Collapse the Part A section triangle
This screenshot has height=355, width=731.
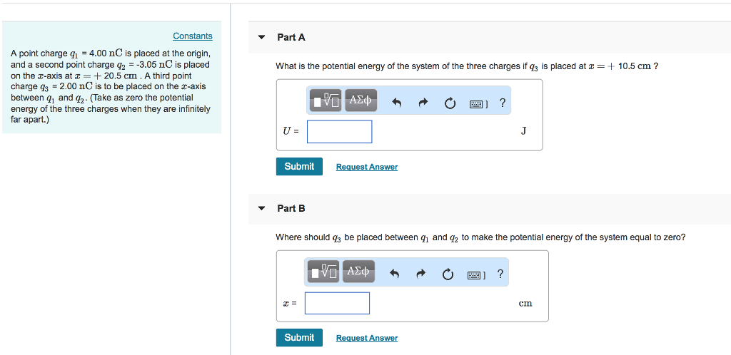point(262,37)
